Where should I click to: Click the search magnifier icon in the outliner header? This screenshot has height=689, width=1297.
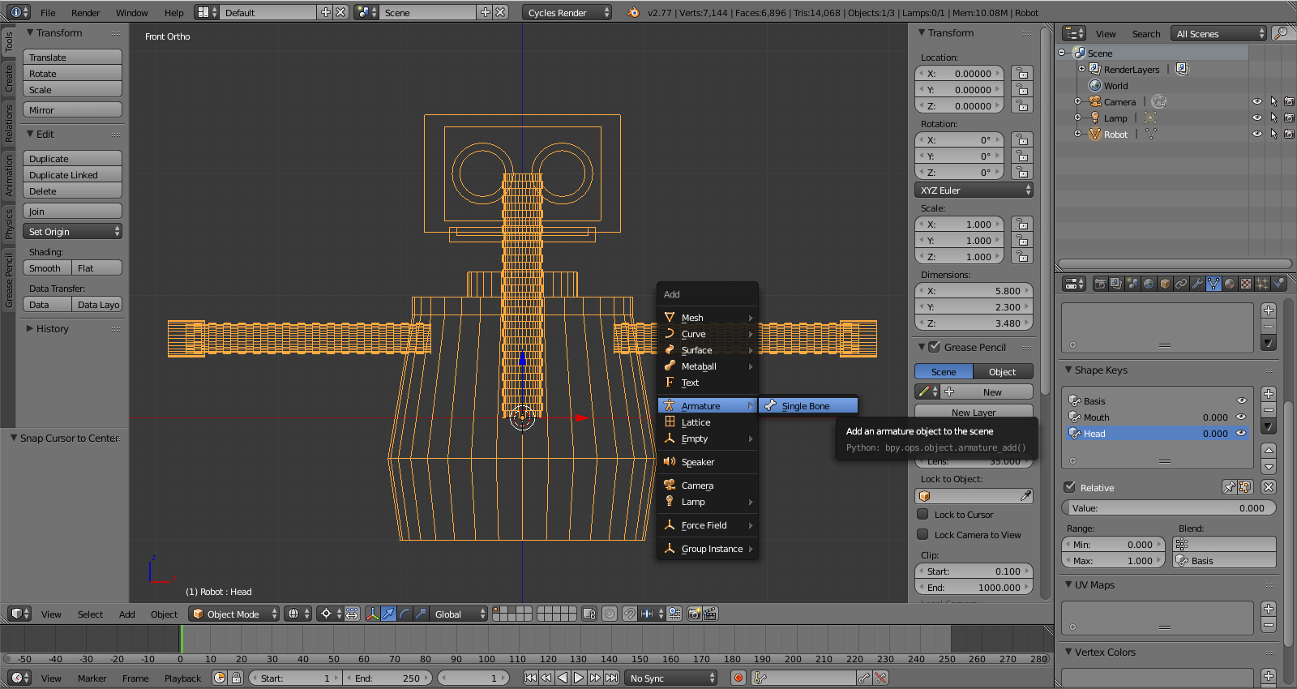[x=1281, y=33]
